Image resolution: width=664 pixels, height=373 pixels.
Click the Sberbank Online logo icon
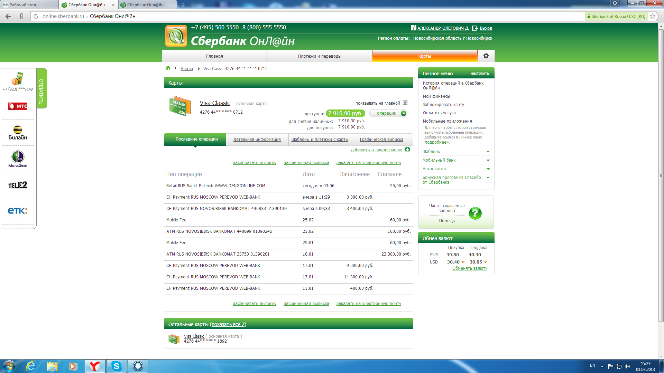[x=176, y=36]
